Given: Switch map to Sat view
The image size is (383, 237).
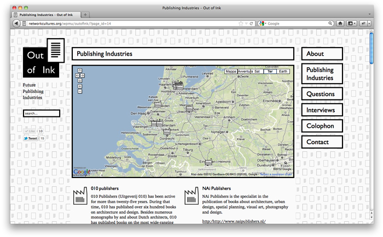Looking at the screenshot, I should [257, 72].
